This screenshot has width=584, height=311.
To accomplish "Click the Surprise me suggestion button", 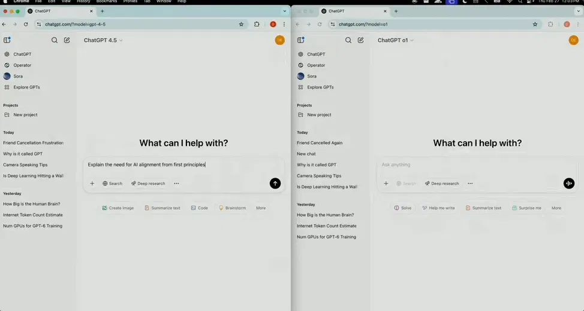I will tap(526, 208).
